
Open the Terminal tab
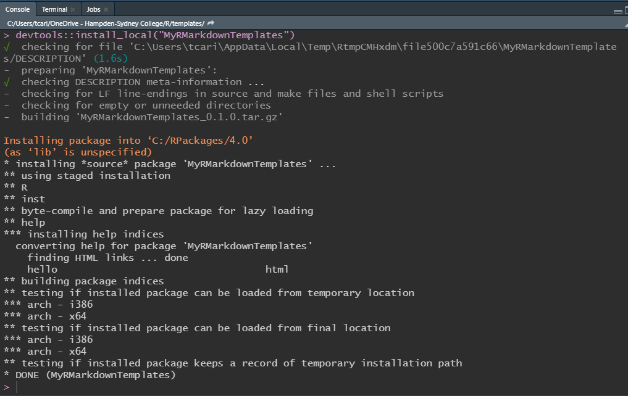pyautogui.click(x=54, y=10)
